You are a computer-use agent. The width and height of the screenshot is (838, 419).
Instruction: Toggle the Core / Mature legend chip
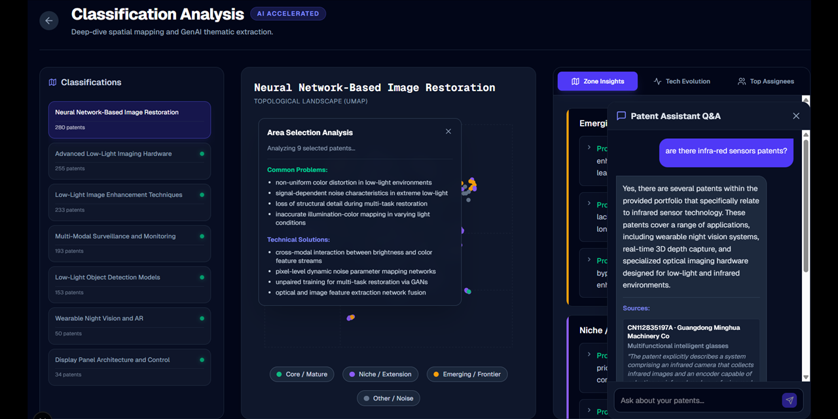coord(302,374)
